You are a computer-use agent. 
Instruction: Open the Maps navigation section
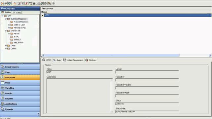[20, 72]
